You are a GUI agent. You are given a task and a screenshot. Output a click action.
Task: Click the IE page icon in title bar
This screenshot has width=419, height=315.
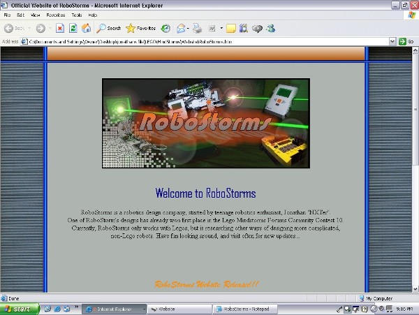pos(4,5)
